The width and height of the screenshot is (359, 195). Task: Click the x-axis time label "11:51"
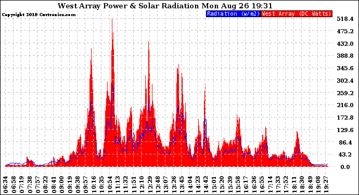134,185
